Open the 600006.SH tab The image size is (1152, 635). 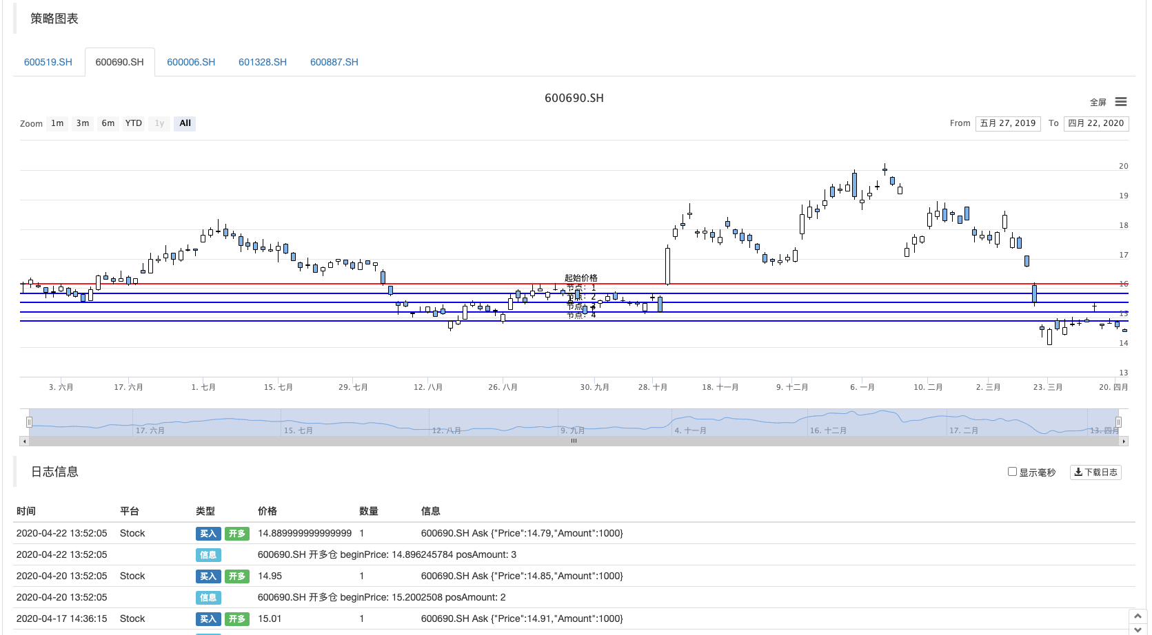pyautogui.click(x=191, y=62)
